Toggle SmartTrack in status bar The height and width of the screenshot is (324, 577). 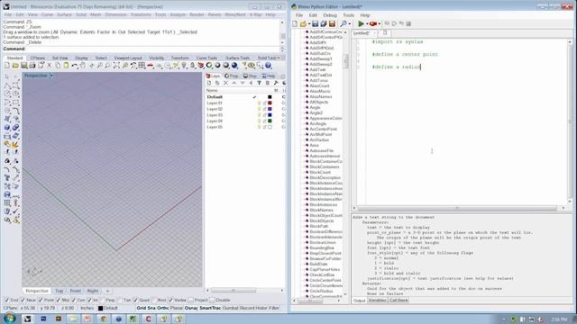click(x=210, y=308)
